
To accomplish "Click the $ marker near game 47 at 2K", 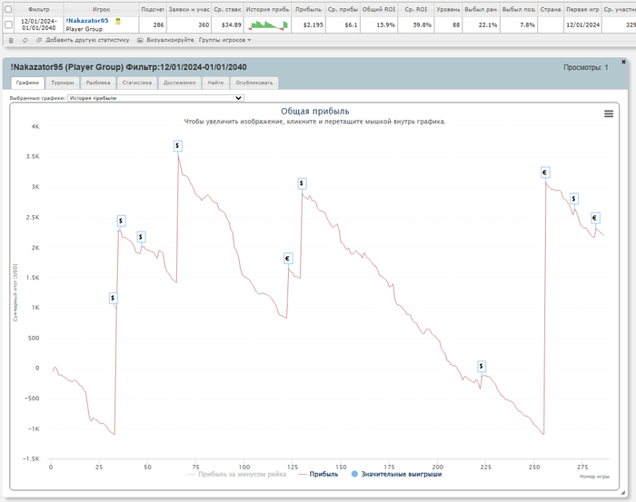I will 141,237.
